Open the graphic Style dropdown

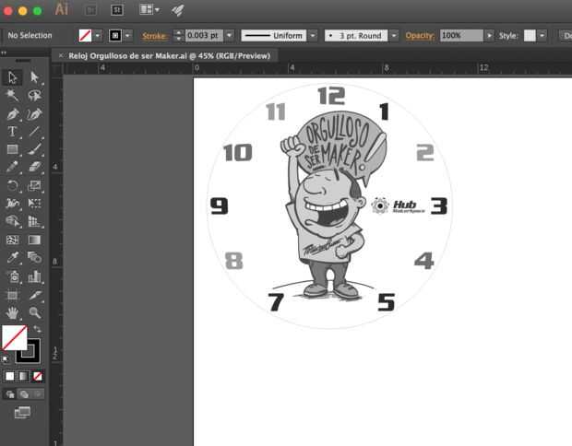coord(542,36)
